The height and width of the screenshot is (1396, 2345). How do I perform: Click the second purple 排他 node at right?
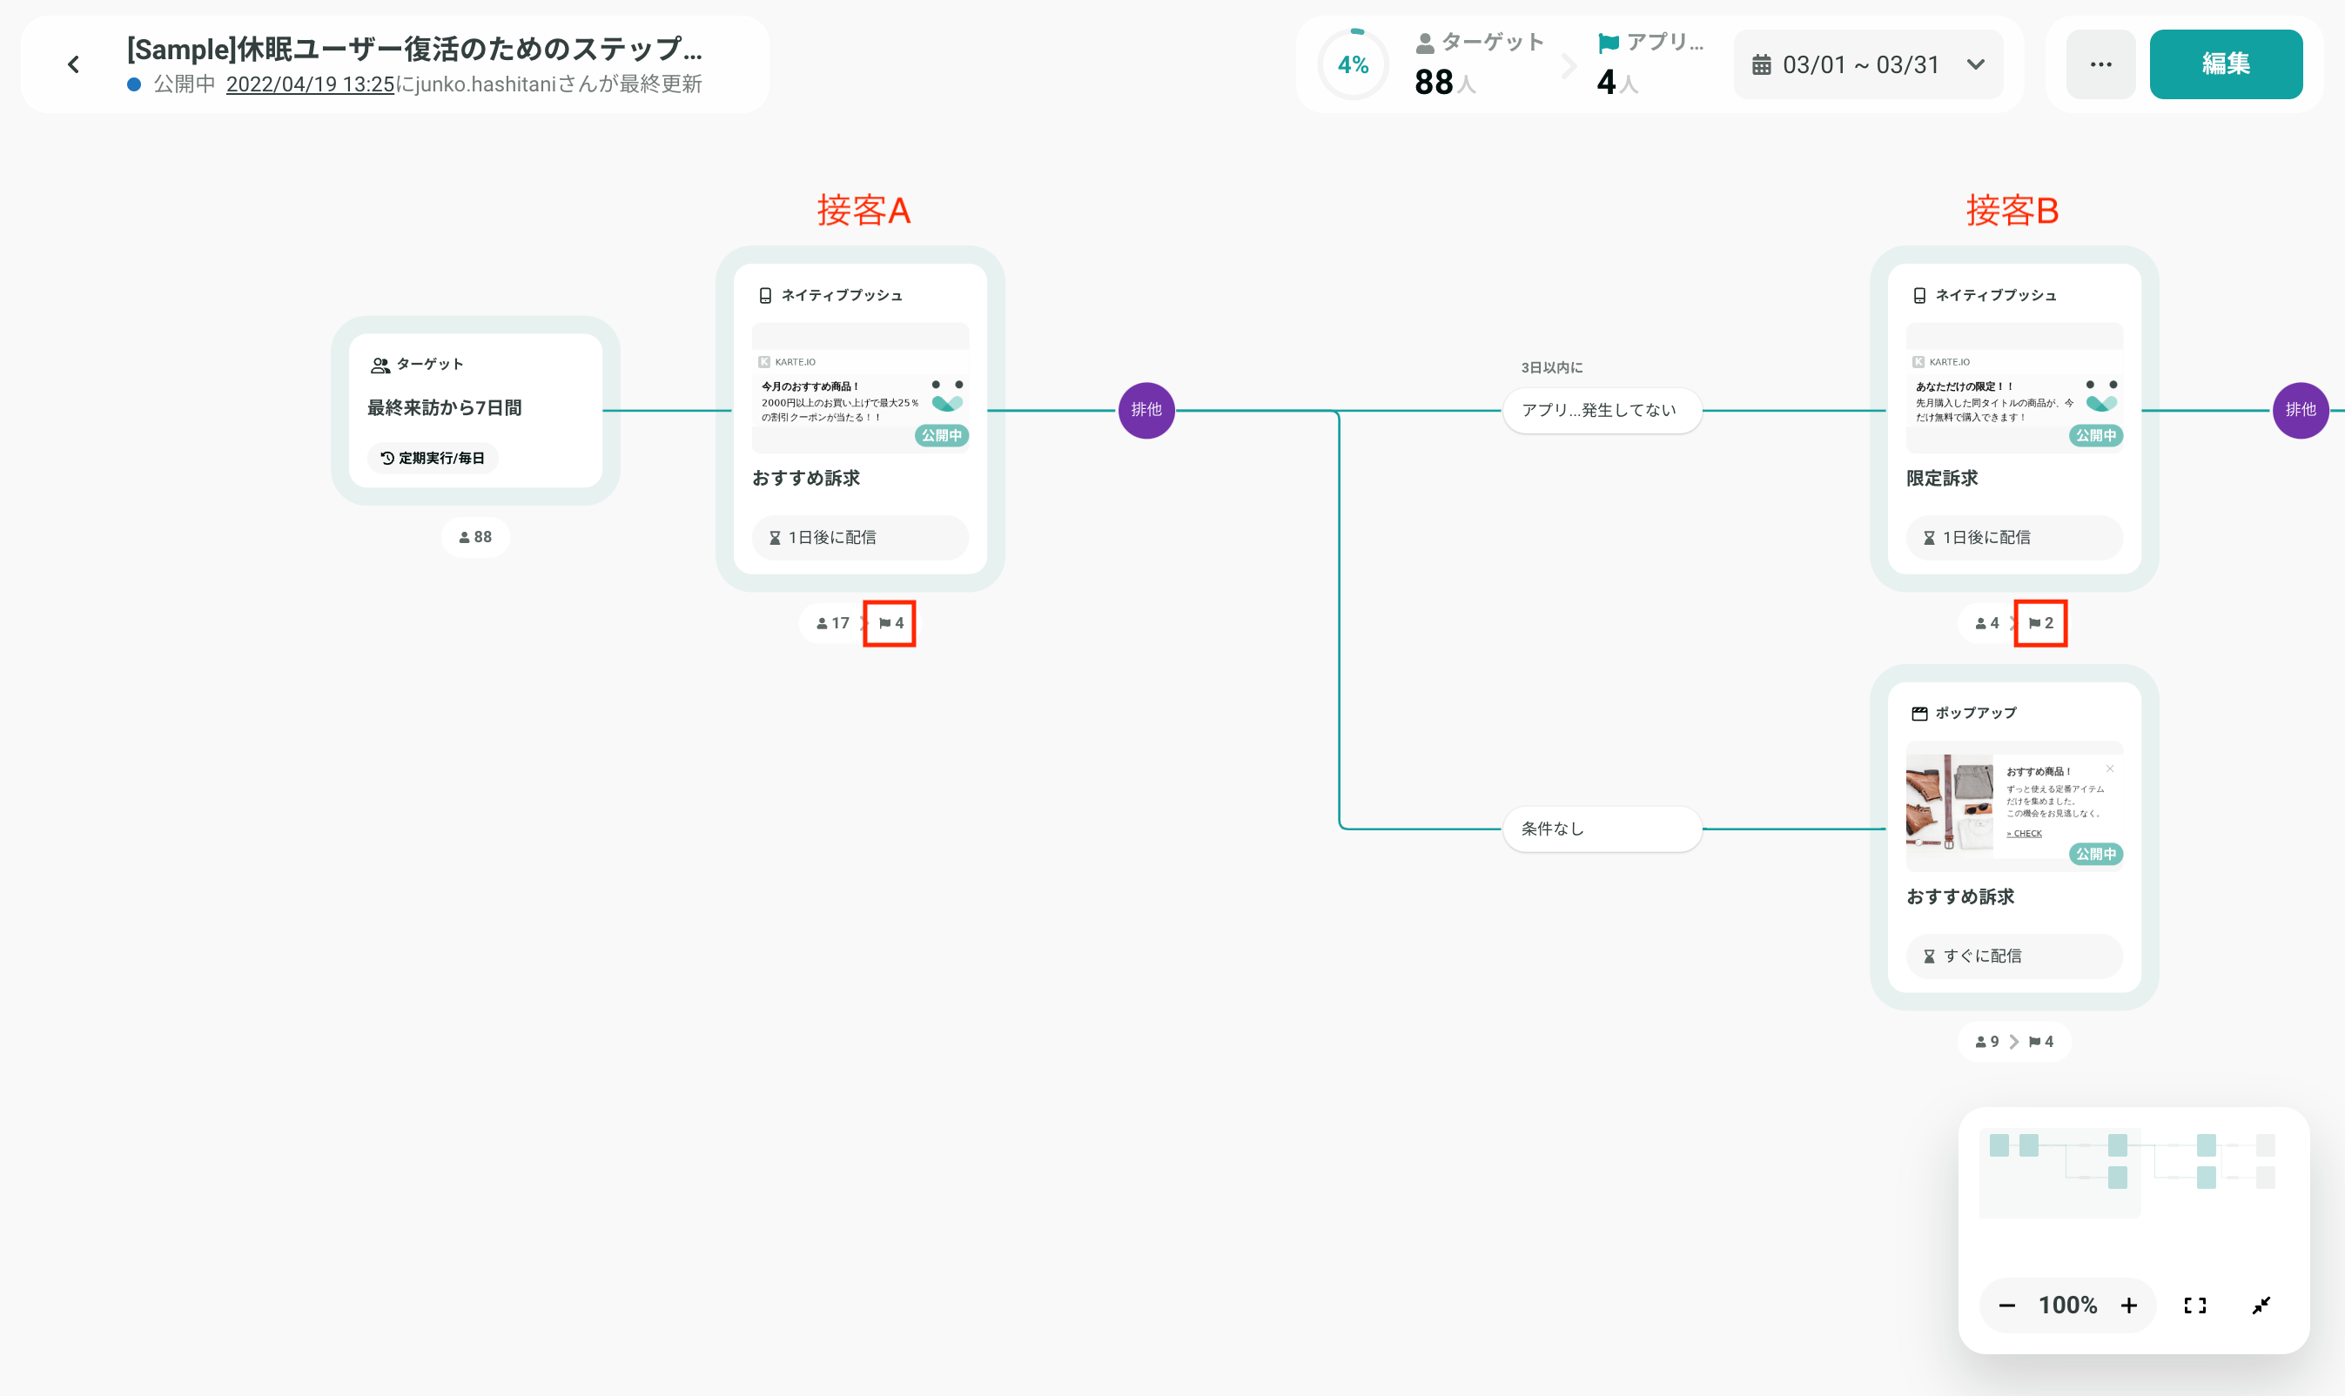(x=2300, y=410)
